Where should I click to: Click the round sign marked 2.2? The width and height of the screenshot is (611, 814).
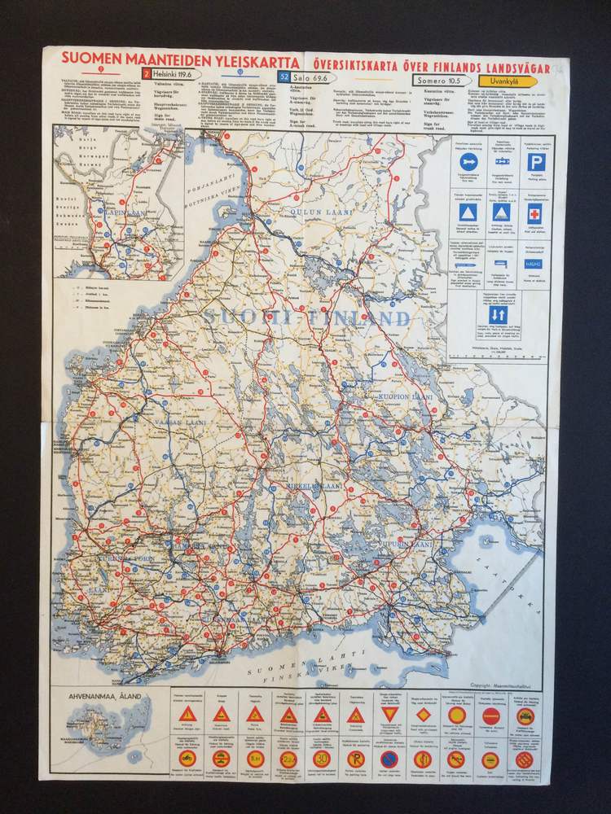coord(288,759)
